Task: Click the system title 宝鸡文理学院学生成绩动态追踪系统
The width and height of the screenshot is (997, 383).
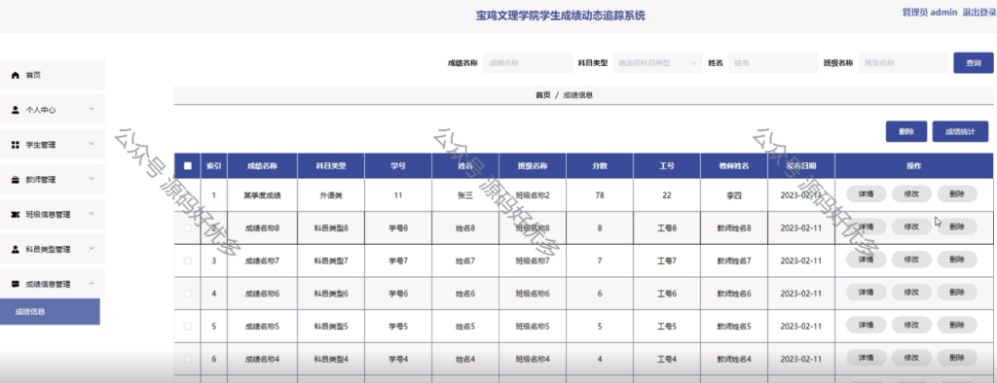Action: point(560,16)
